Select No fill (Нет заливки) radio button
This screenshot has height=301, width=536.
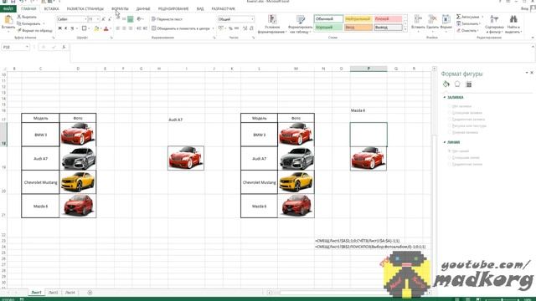click(449, 106)
